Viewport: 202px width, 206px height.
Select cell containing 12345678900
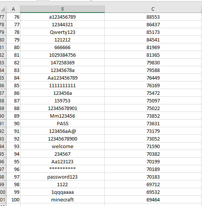point(62,139)
